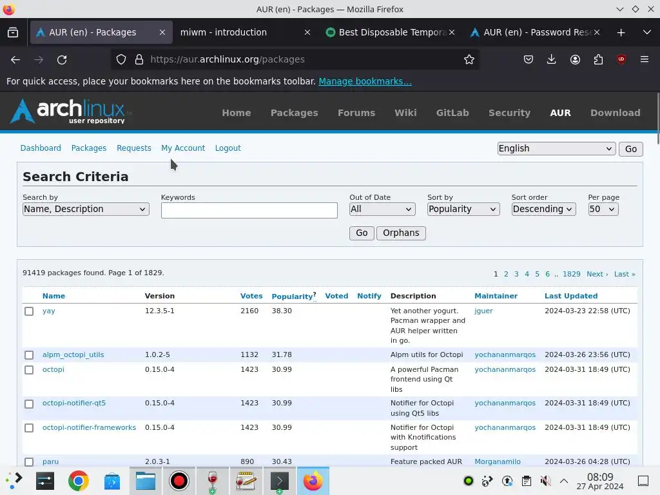Click the uBlock Origin icon

click(x=621, y=59)
